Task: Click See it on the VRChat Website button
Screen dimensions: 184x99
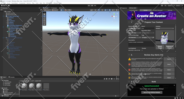Action: [x=152, y=93]
